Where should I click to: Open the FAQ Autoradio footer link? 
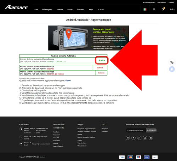pos(104,131)
